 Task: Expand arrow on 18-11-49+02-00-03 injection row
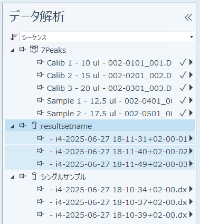(191, 164)
